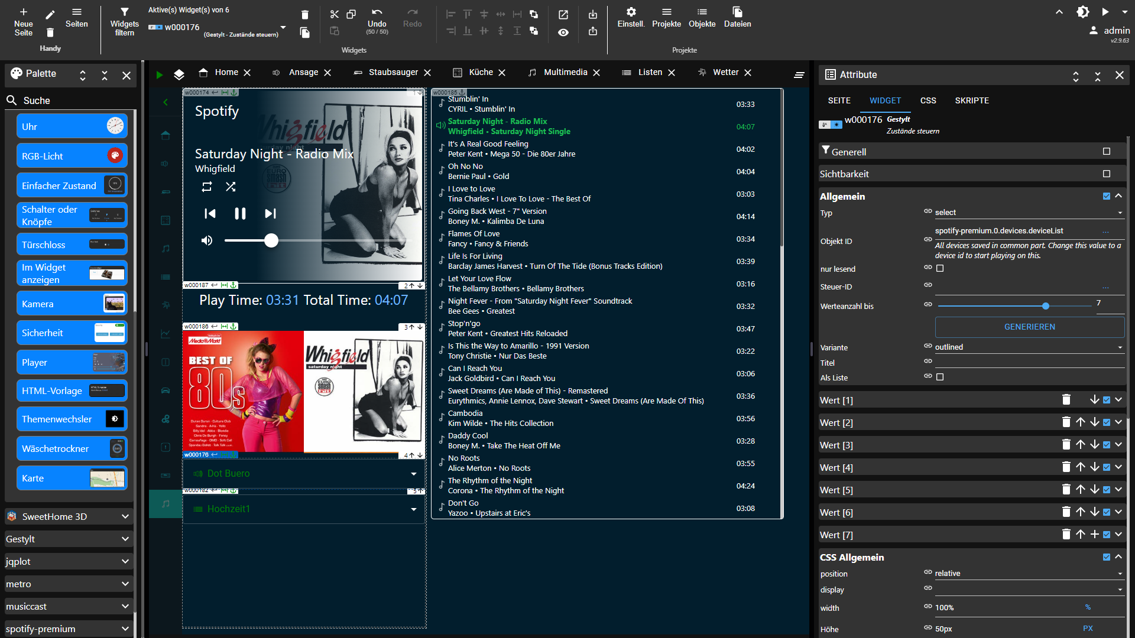Toggle the Sichtbarkeit checkbox
Viewport: 1135px width, 638px height.
point(1106,173)
